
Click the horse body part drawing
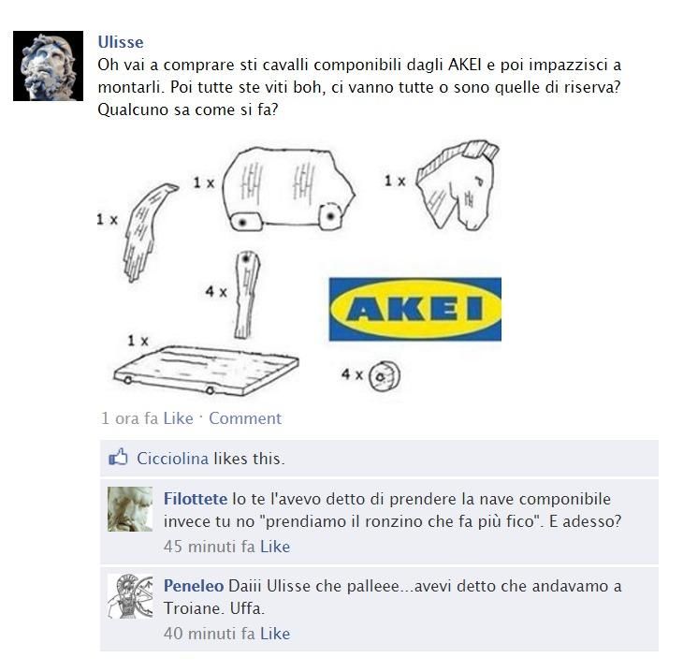coord(288,189)
